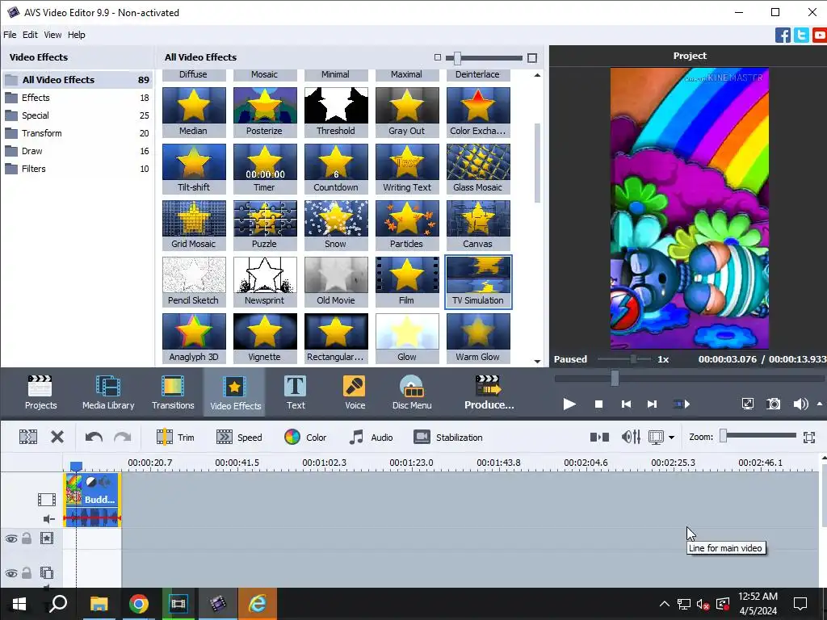Open the Speed settings

[239, 437]
